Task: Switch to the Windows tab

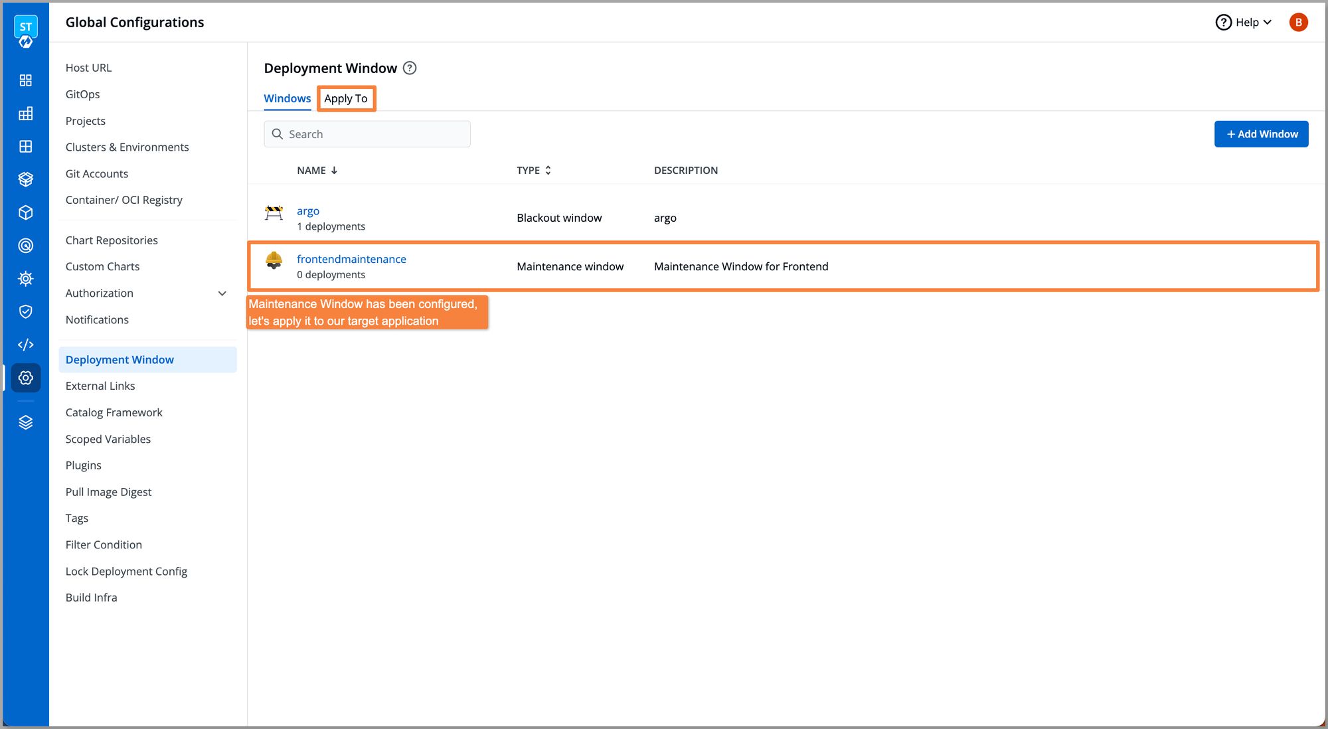Action: pos(288,98)
